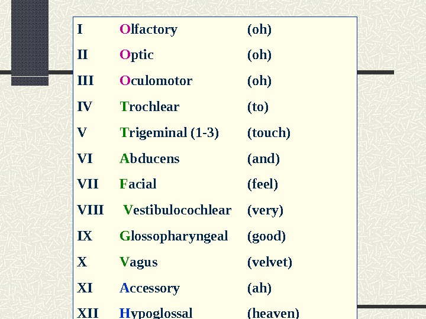The width and height of the screenshot is (426, 319).
Task: Select the mnemonic word (velvet)
Action: (x=270, y=262)
